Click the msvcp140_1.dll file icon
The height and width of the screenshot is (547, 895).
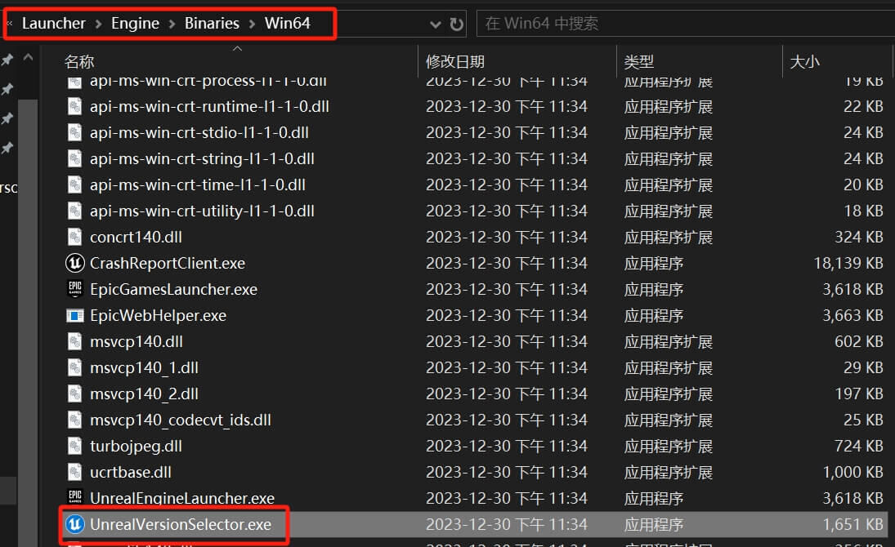pyautogui.click(x=74, y=368)
